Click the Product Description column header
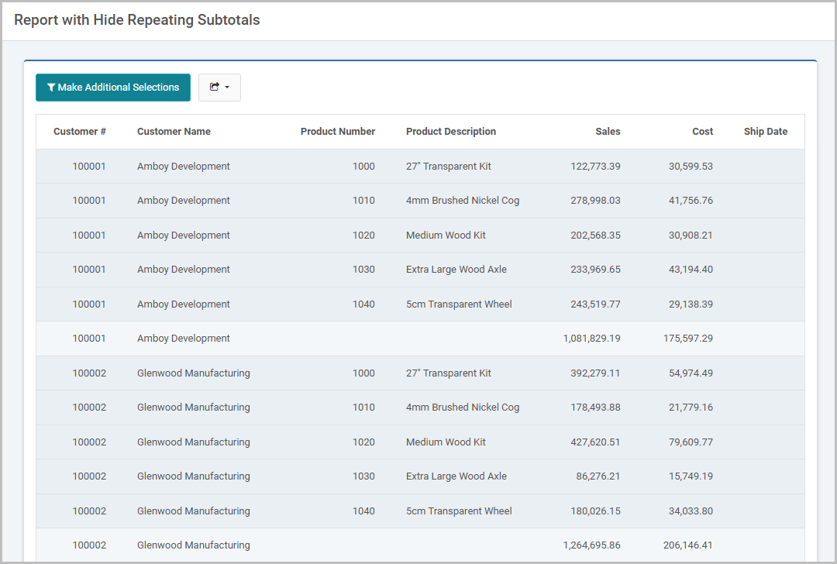 click(450, 131)
